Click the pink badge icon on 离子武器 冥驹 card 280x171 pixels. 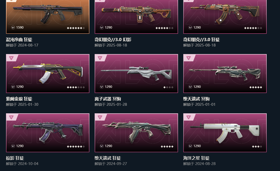click(x=100, y=58)
